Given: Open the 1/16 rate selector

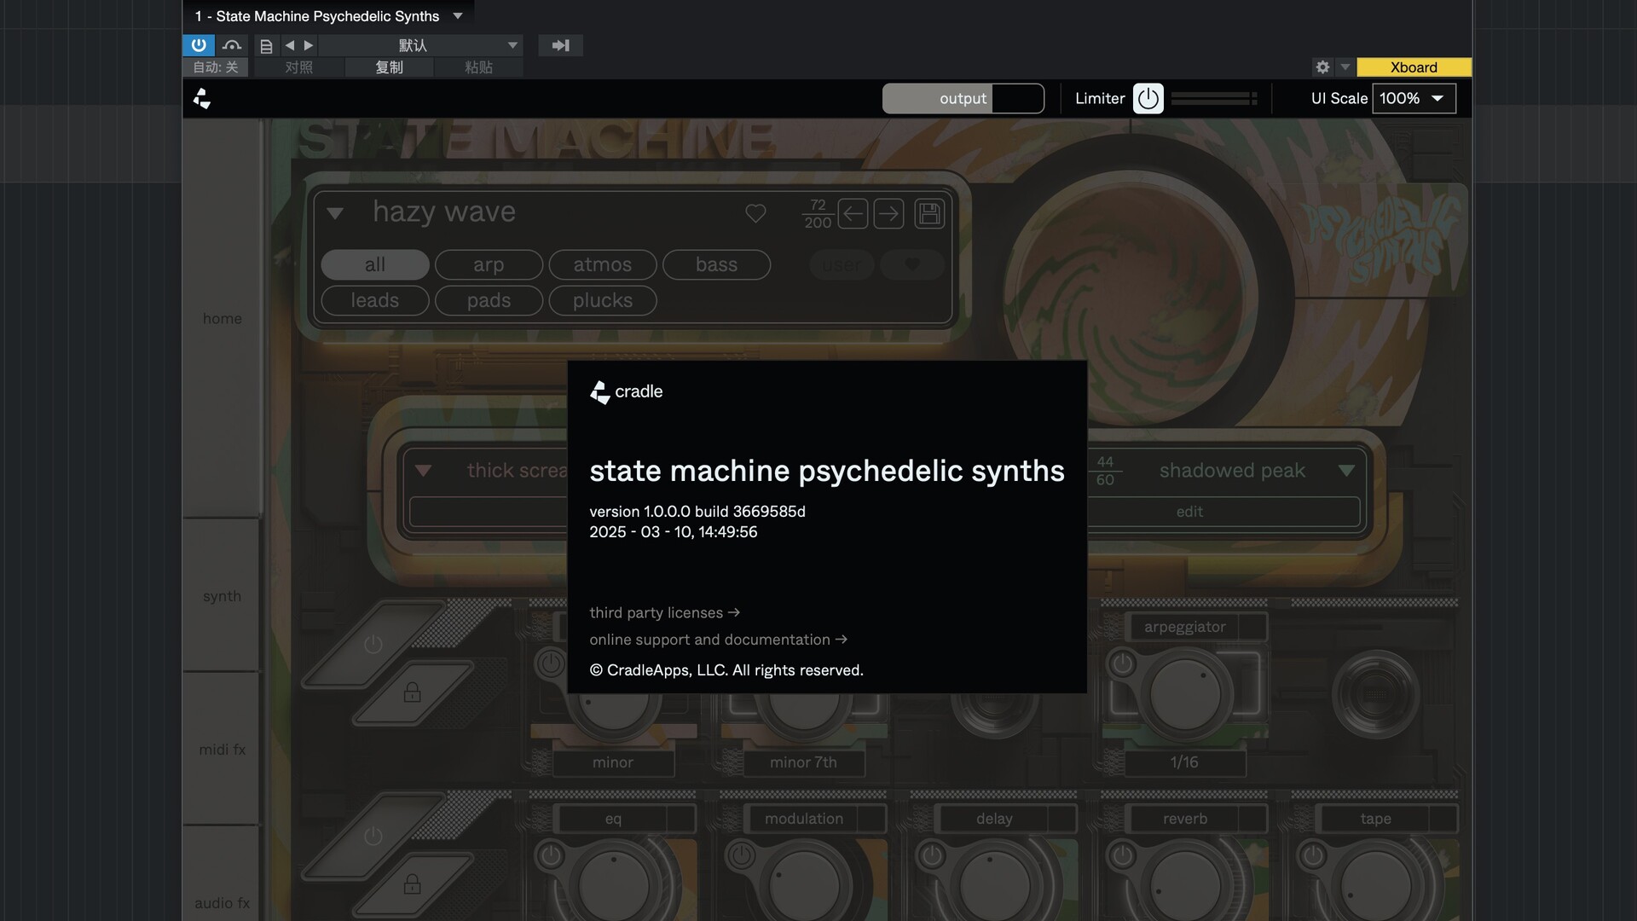Looking at the screenshot, I should click(x=1184, y=762).
